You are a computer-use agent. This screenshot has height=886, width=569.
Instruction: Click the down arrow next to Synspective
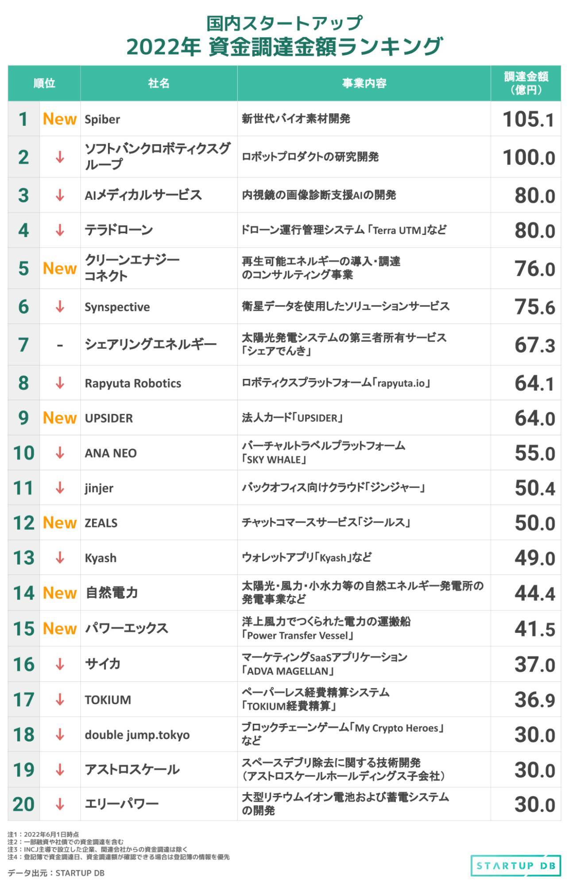[x=60, y=306]
